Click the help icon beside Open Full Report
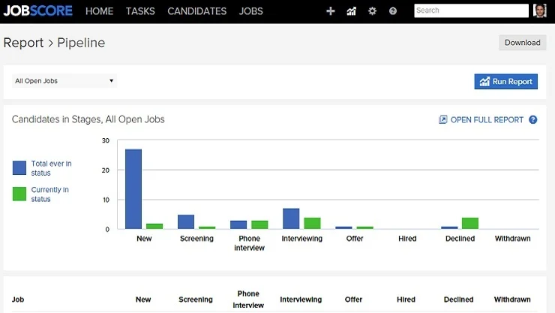Screen dimensions: 555x313 pyautogui.click(x=533, y=119)
